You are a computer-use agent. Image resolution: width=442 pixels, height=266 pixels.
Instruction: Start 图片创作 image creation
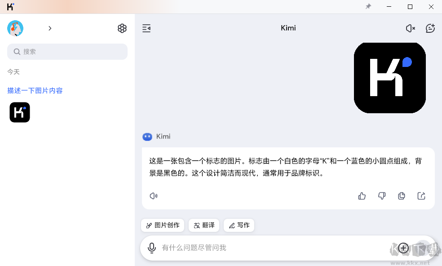pyautogui.click(x=162, y=225)
